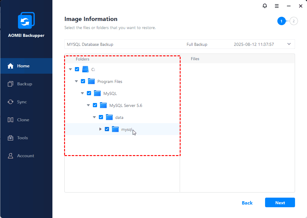
Task: Select the Home sidebar label
Action: [23, 66]
